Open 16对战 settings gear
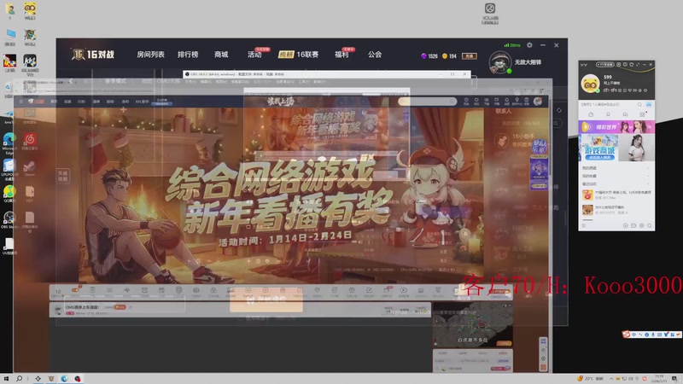This screenshot has height=384, width=683. (x=529, y=45)
